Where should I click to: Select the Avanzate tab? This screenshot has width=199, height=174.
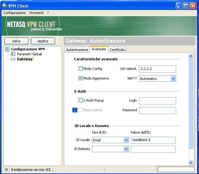coord(99,49)
